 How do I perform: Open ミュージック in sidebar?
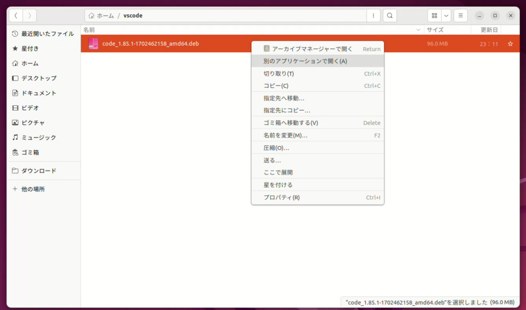point(43,138)
